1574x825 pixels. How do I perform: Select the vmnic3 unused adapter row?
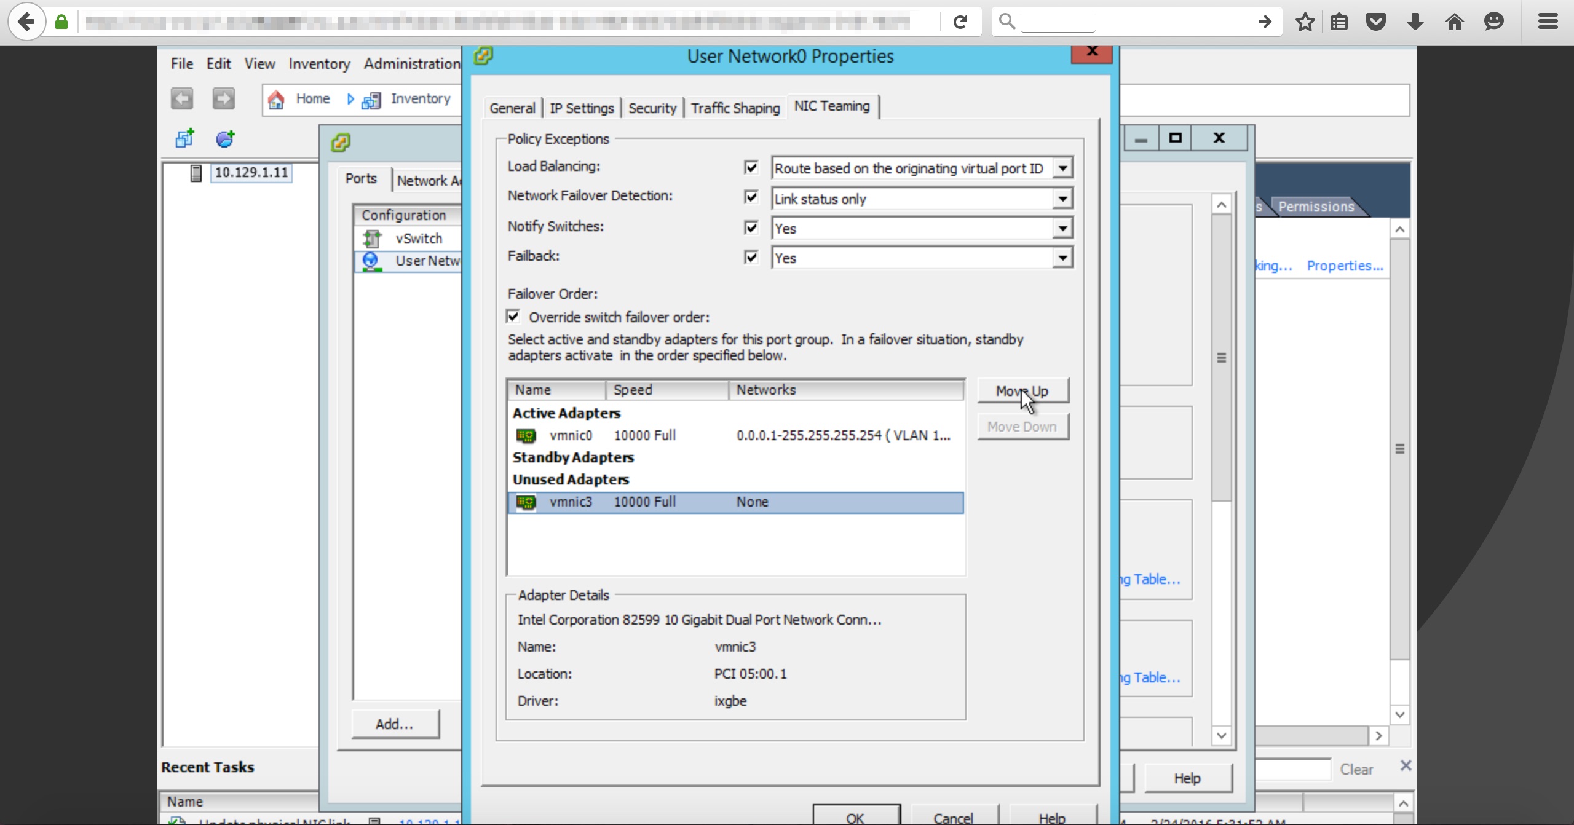[x=735, y=502]
